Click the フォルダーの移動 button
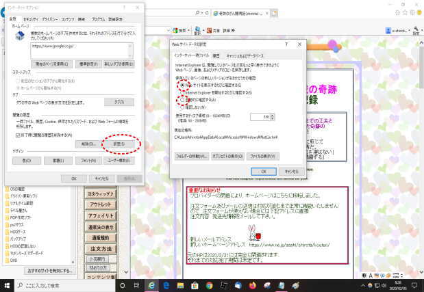Screen dimensions: 424x292 point(192,156)
